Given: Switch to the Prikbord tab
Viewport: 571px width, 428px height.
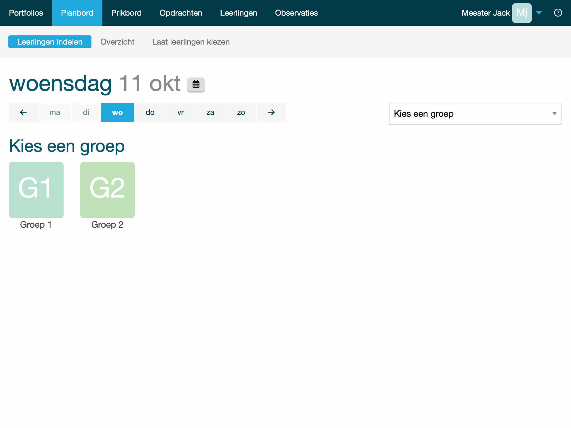Looking at the screenshot, I should click(126, 13).
